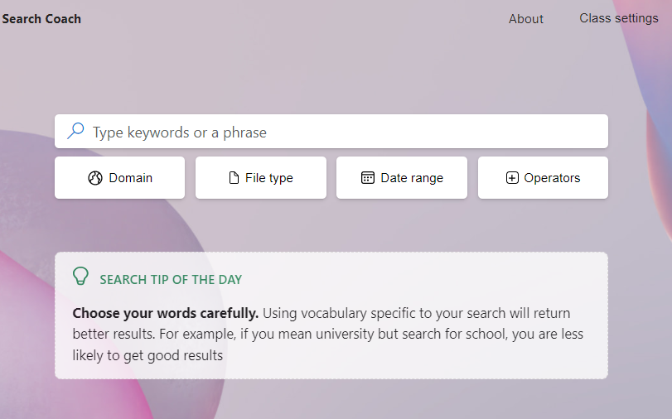Open Class settings
Screen dimensions: 672x419
pyautogui.click(x=618, y=18)
